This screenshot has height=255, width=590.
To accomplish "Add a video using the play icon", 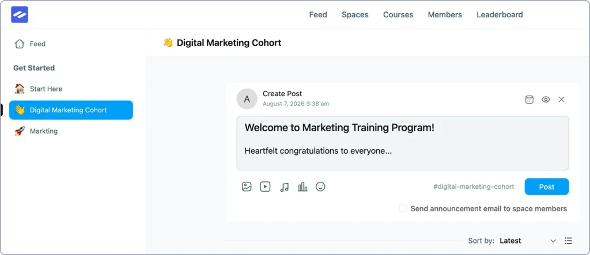I will pos(265,187).
